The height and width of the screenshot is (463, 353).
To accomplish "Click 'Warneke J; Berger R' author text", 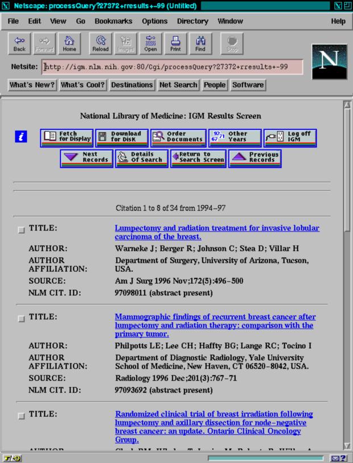I will click(x=153, y=249).
